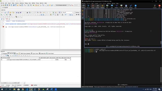Open the Settings gear icon in MobaXterm toolbar
The height and width of the screenshot is (91, 162).
tap(131, 6)
